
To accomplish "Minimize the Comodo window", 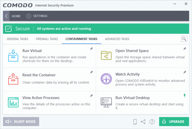I will point(175,4).
